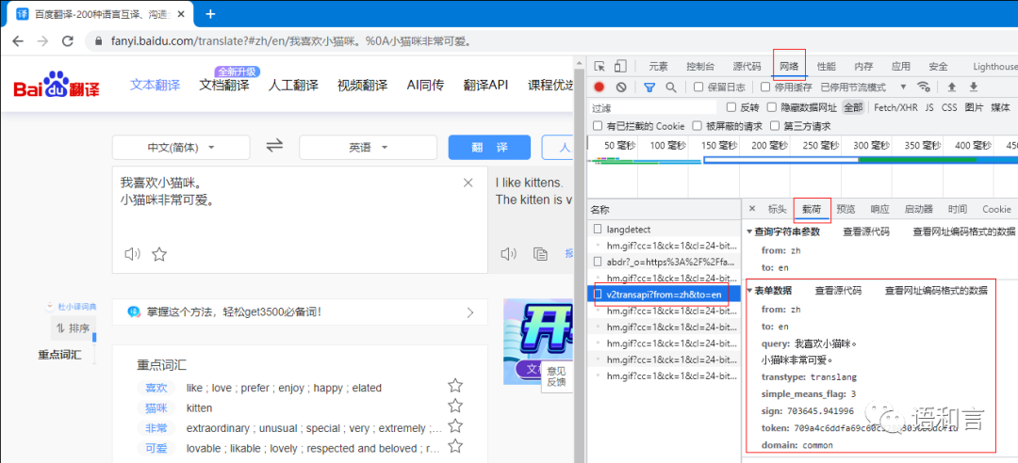
Task: Switch to 控制台 DevTools tab
Action: coord(700,66)
